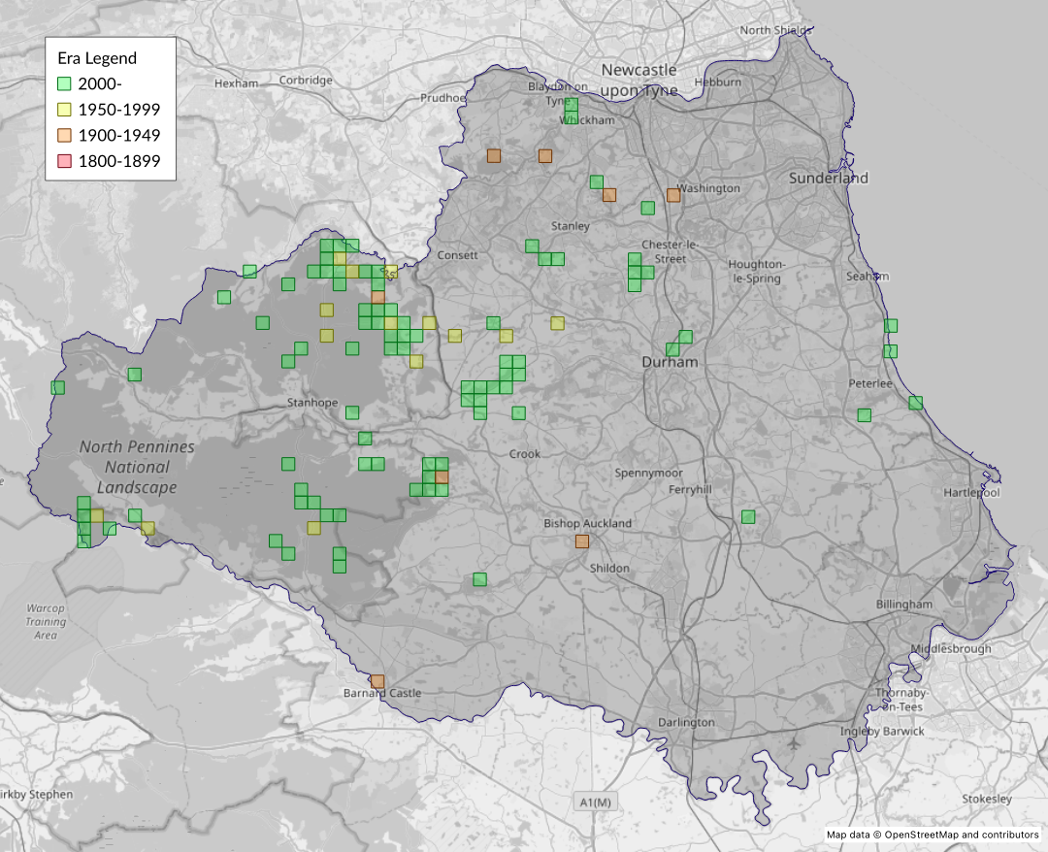Click the Darlington label
Screen dimensions: 1048x852
pyautogui.click(x=686, y=722)
